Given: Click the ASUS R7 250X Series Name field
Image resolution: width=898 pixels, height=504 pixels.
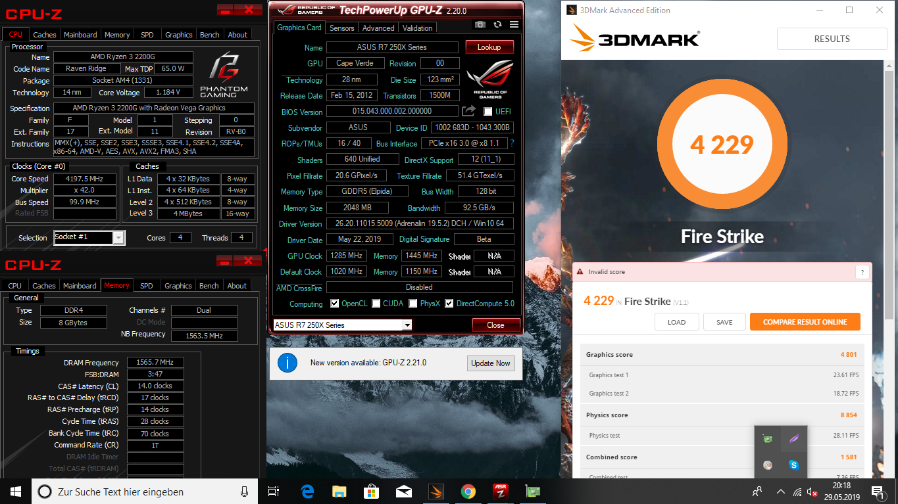Looking at the screenshot, I should [x=392, y=47].
